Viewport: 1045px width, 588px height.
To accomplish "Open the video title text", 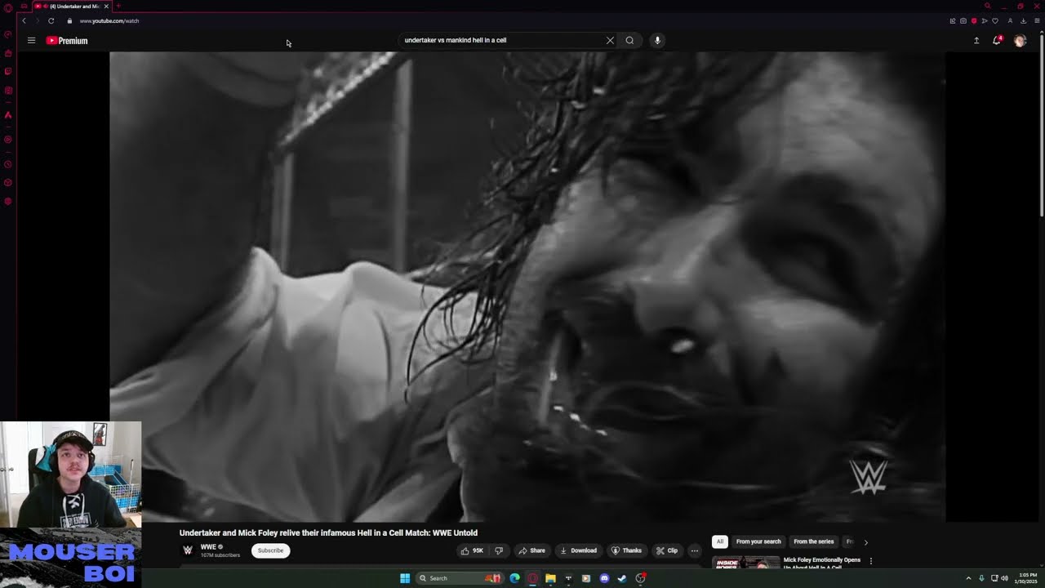I will [x=328, y=532].
